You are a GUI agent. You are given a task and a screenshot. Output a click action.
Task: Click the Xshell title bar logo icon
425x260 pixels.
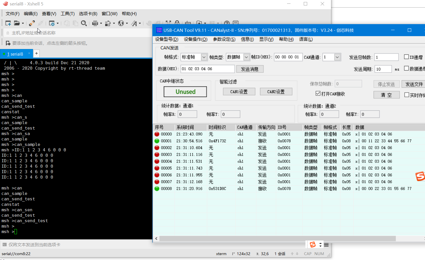click(x=5, y=4)
